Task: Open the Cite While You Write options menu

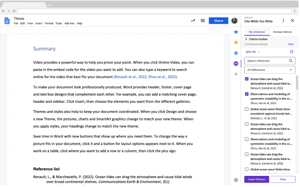Action: click(x=284, y=21)
